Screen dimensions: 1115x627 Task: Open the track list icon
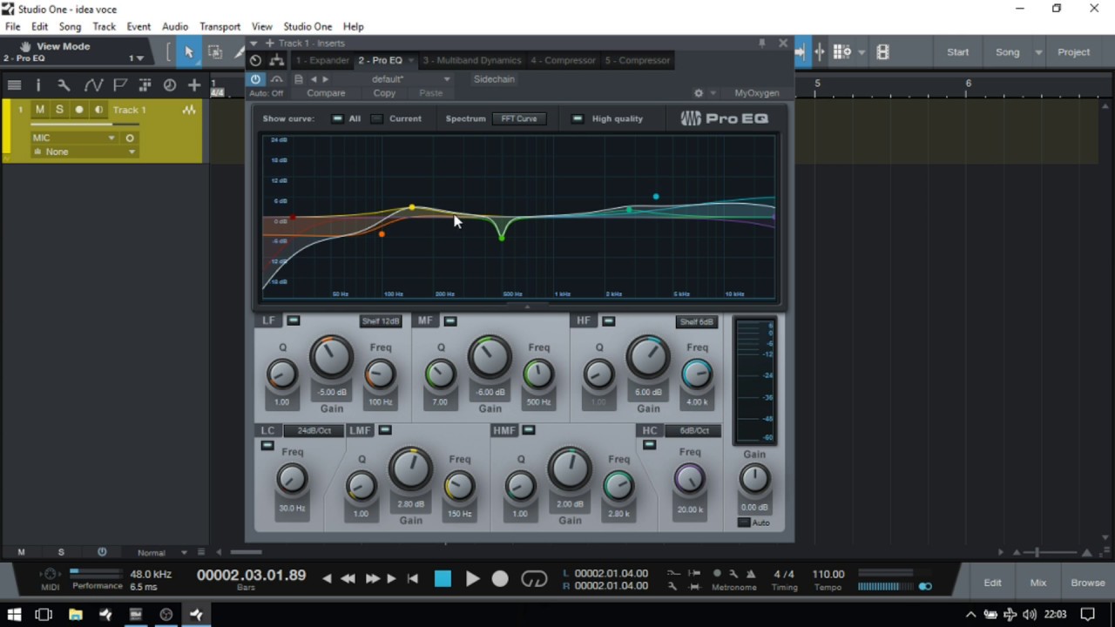pos(14,85)
